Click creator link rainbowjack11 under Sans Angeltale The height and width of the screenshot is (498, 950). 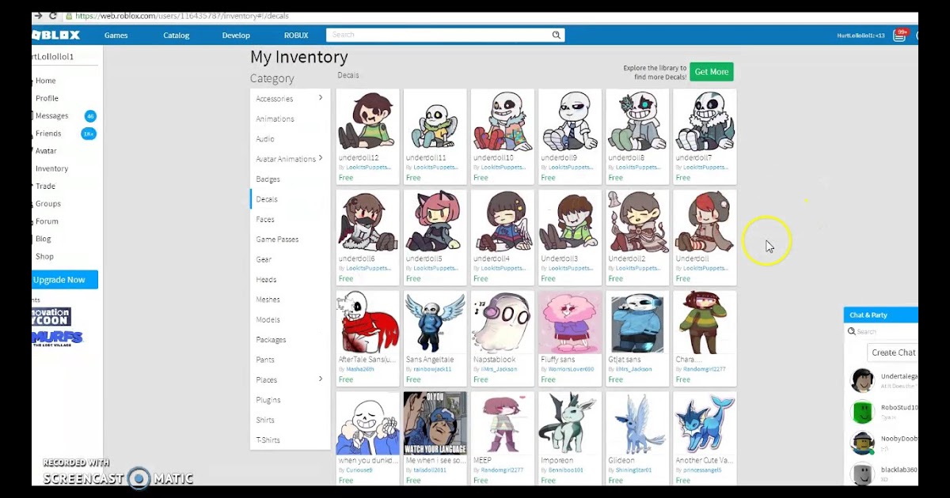(432, 369)
